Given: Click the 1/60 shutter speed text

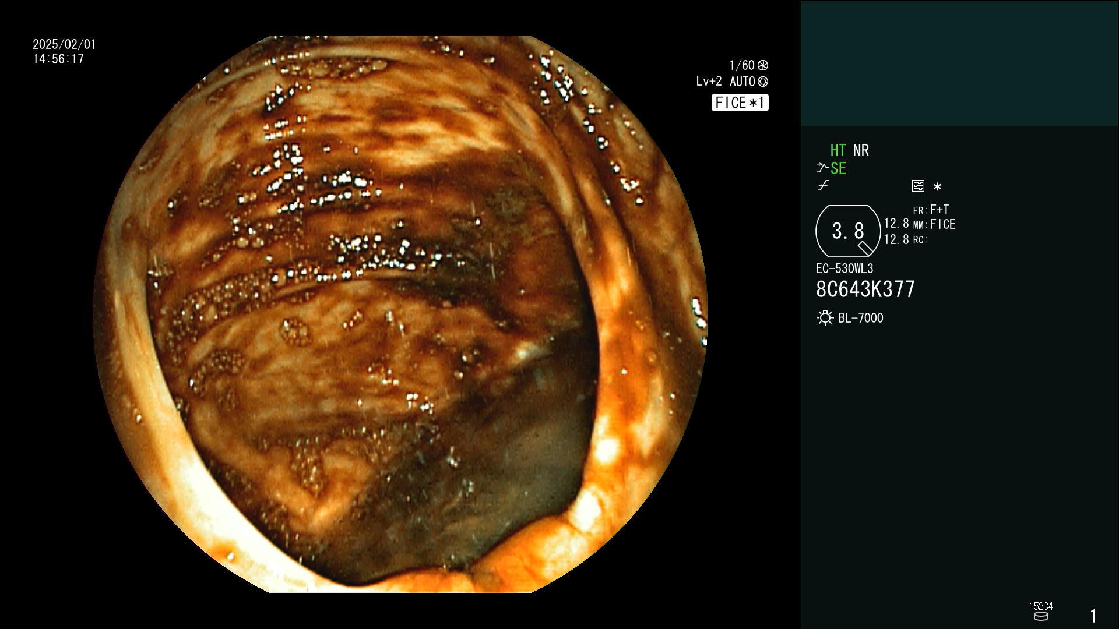Looking at the screenshot, I should (x=742, y=65).
